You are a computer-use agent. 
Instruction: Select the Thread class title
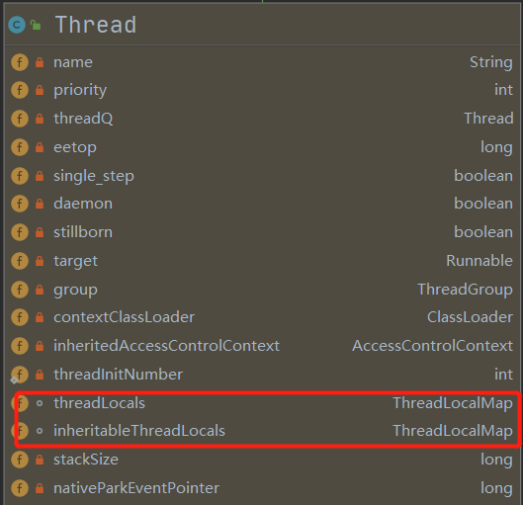pos(96,25)
